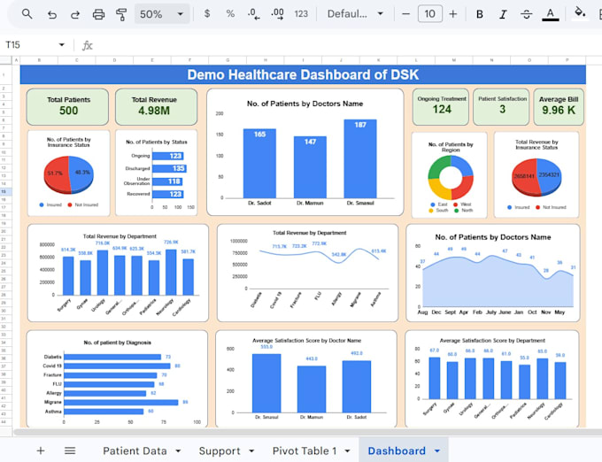Select the Total Revenue by Department line chart

(x=307, y=273)
